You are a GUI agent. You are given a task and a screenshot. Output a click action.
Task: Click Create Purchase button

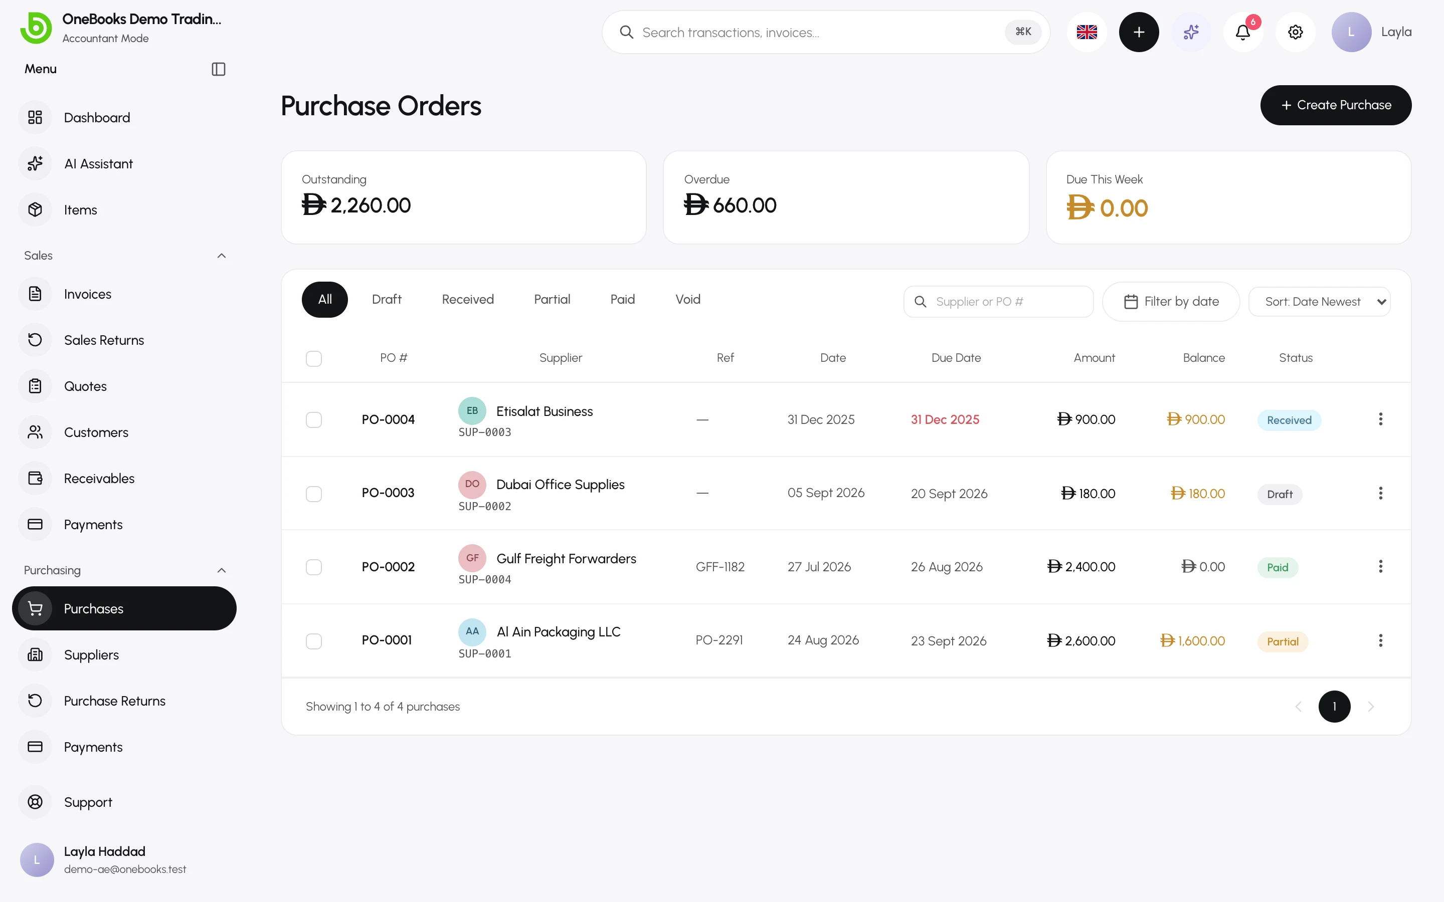pyautogui.click(x=1335, y=105)
